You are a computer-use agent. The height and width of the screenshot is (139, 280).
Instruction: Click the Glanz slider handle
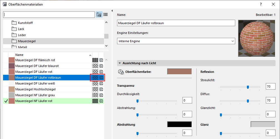click(221, 134)
